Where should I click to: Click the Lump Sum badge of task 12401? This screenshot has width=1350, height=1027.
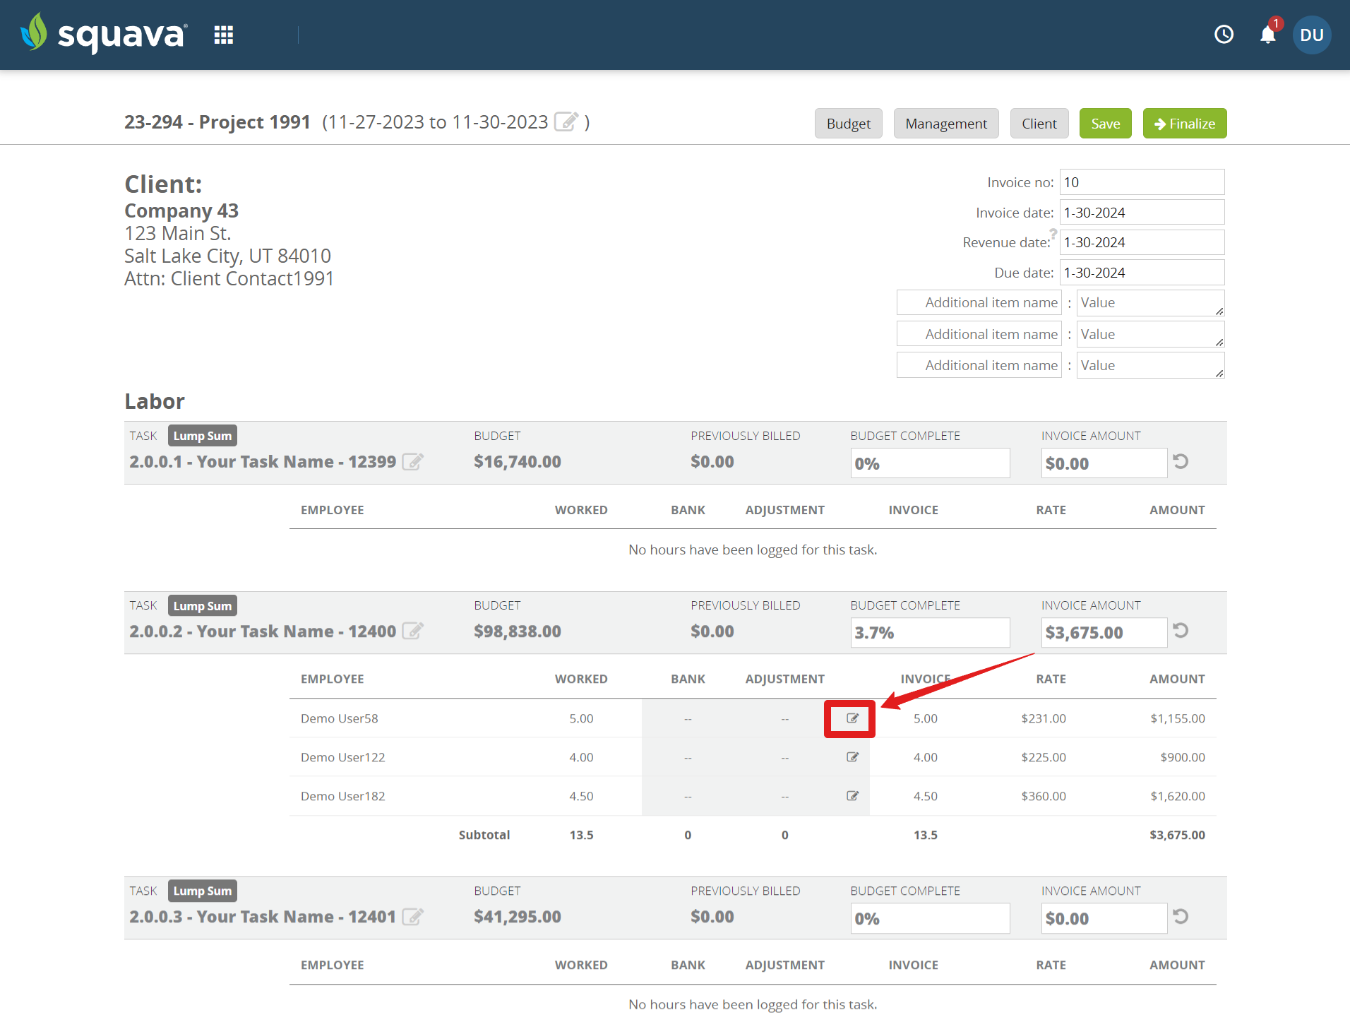[x=203, y=891]
